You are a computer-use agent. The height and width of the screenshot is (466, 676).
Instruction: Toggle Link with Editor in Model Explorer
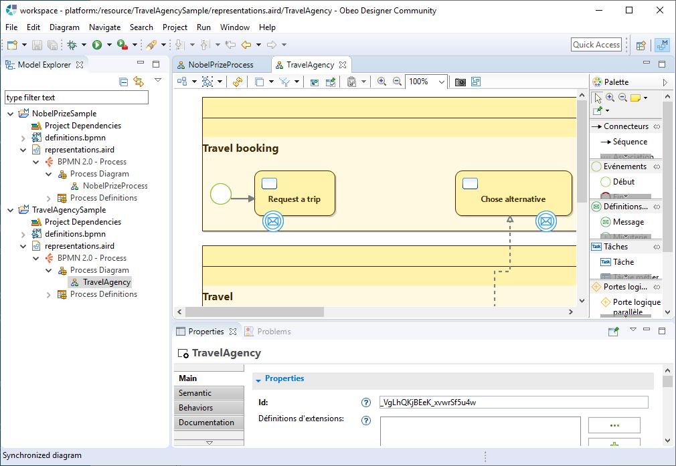click(x=139, y=82)
